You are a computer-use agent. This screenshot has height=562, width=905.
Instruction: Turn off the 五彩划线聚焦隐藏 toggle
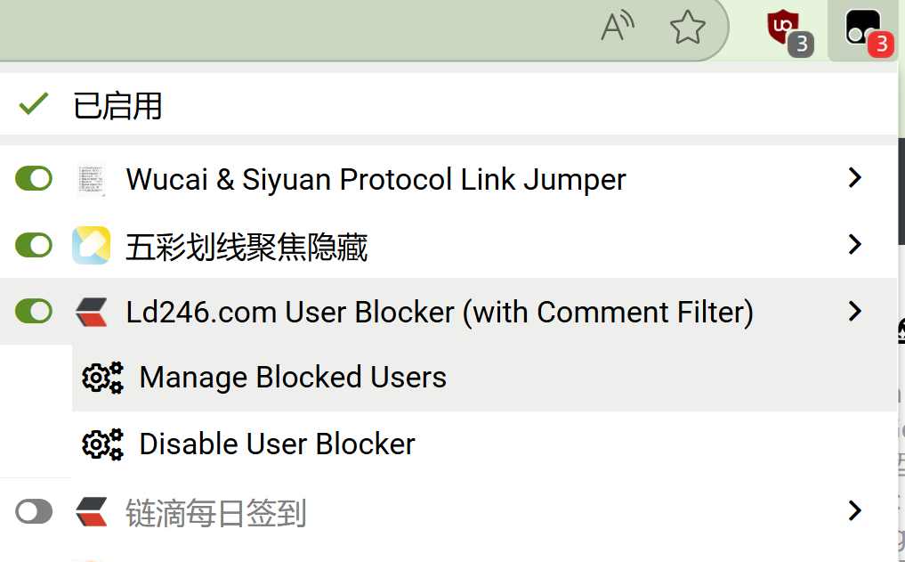(34, 245)
